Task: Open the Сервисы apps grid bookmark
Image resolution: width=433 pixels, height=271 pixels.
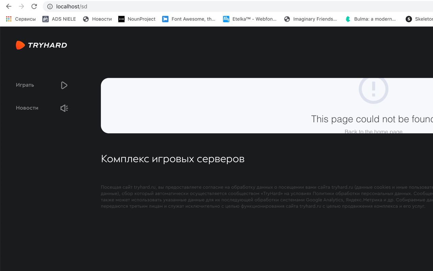Action: (x=21, y=19)
